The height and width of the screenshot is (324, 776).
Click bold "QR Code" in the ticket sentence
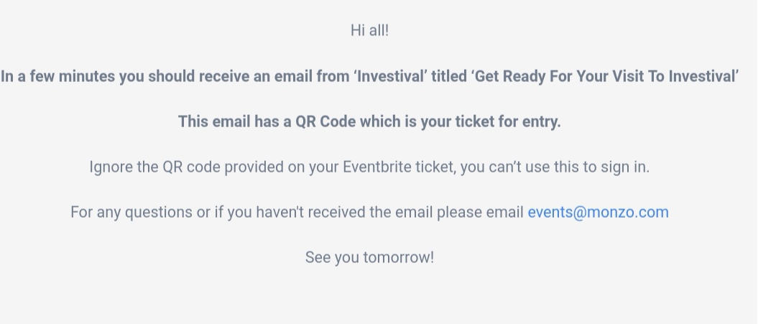pyautogui.click(x=325, y=121)
